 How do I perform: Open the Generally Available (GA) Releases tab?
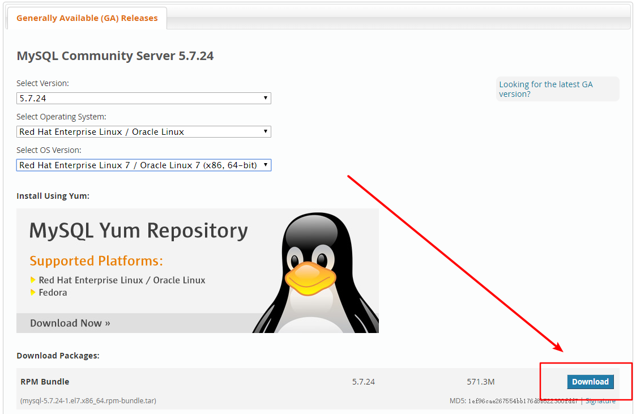[x=87, y=18]
